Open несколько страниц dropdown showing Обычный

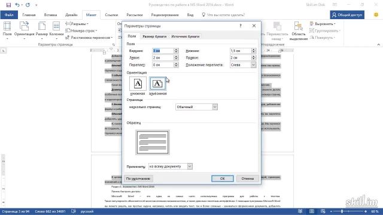tap(196, 107)
